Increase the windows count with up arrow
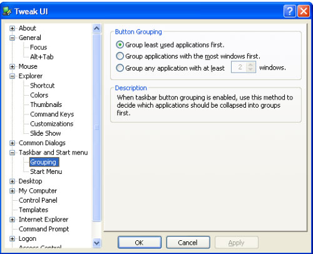Image resolution: width=313 pixels, height=254 pixels. (x=250, y=64)
